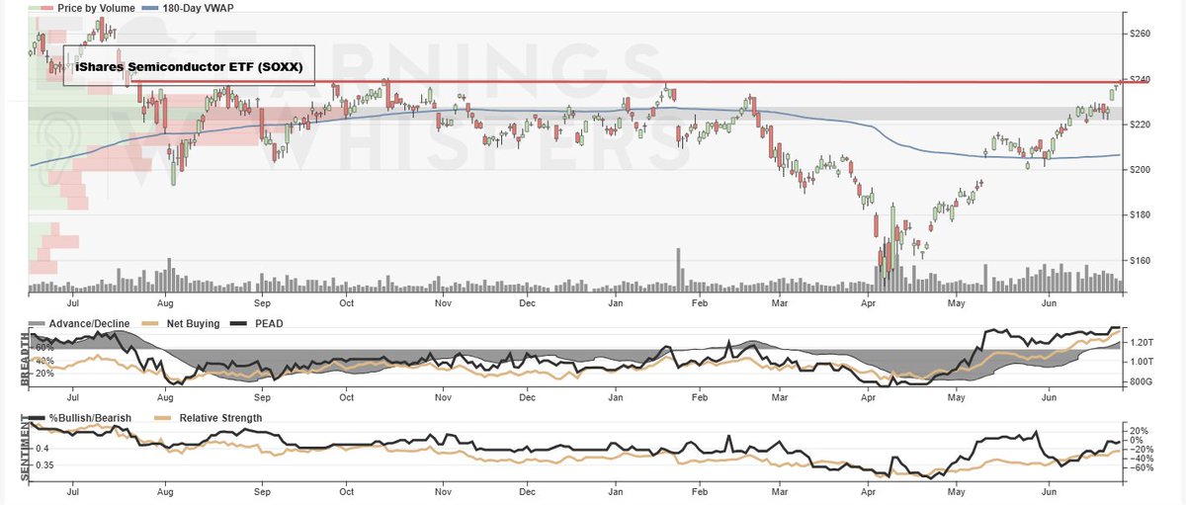The width and height of the screenshot is (1186, 505).
Task: Click the iShares Semiconductor ETF (SOXX) title
Action: click(189, 66)
